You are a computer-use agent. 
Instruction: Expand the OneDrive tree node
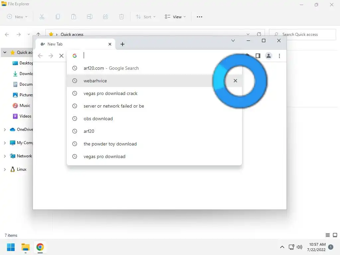tap(5, 129)
